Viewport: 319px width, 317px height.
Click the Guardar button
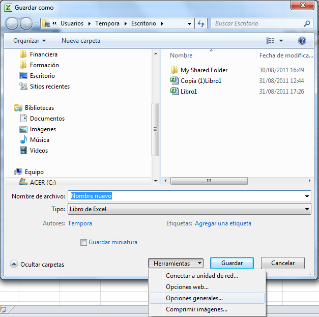click(x=232, y=263)
